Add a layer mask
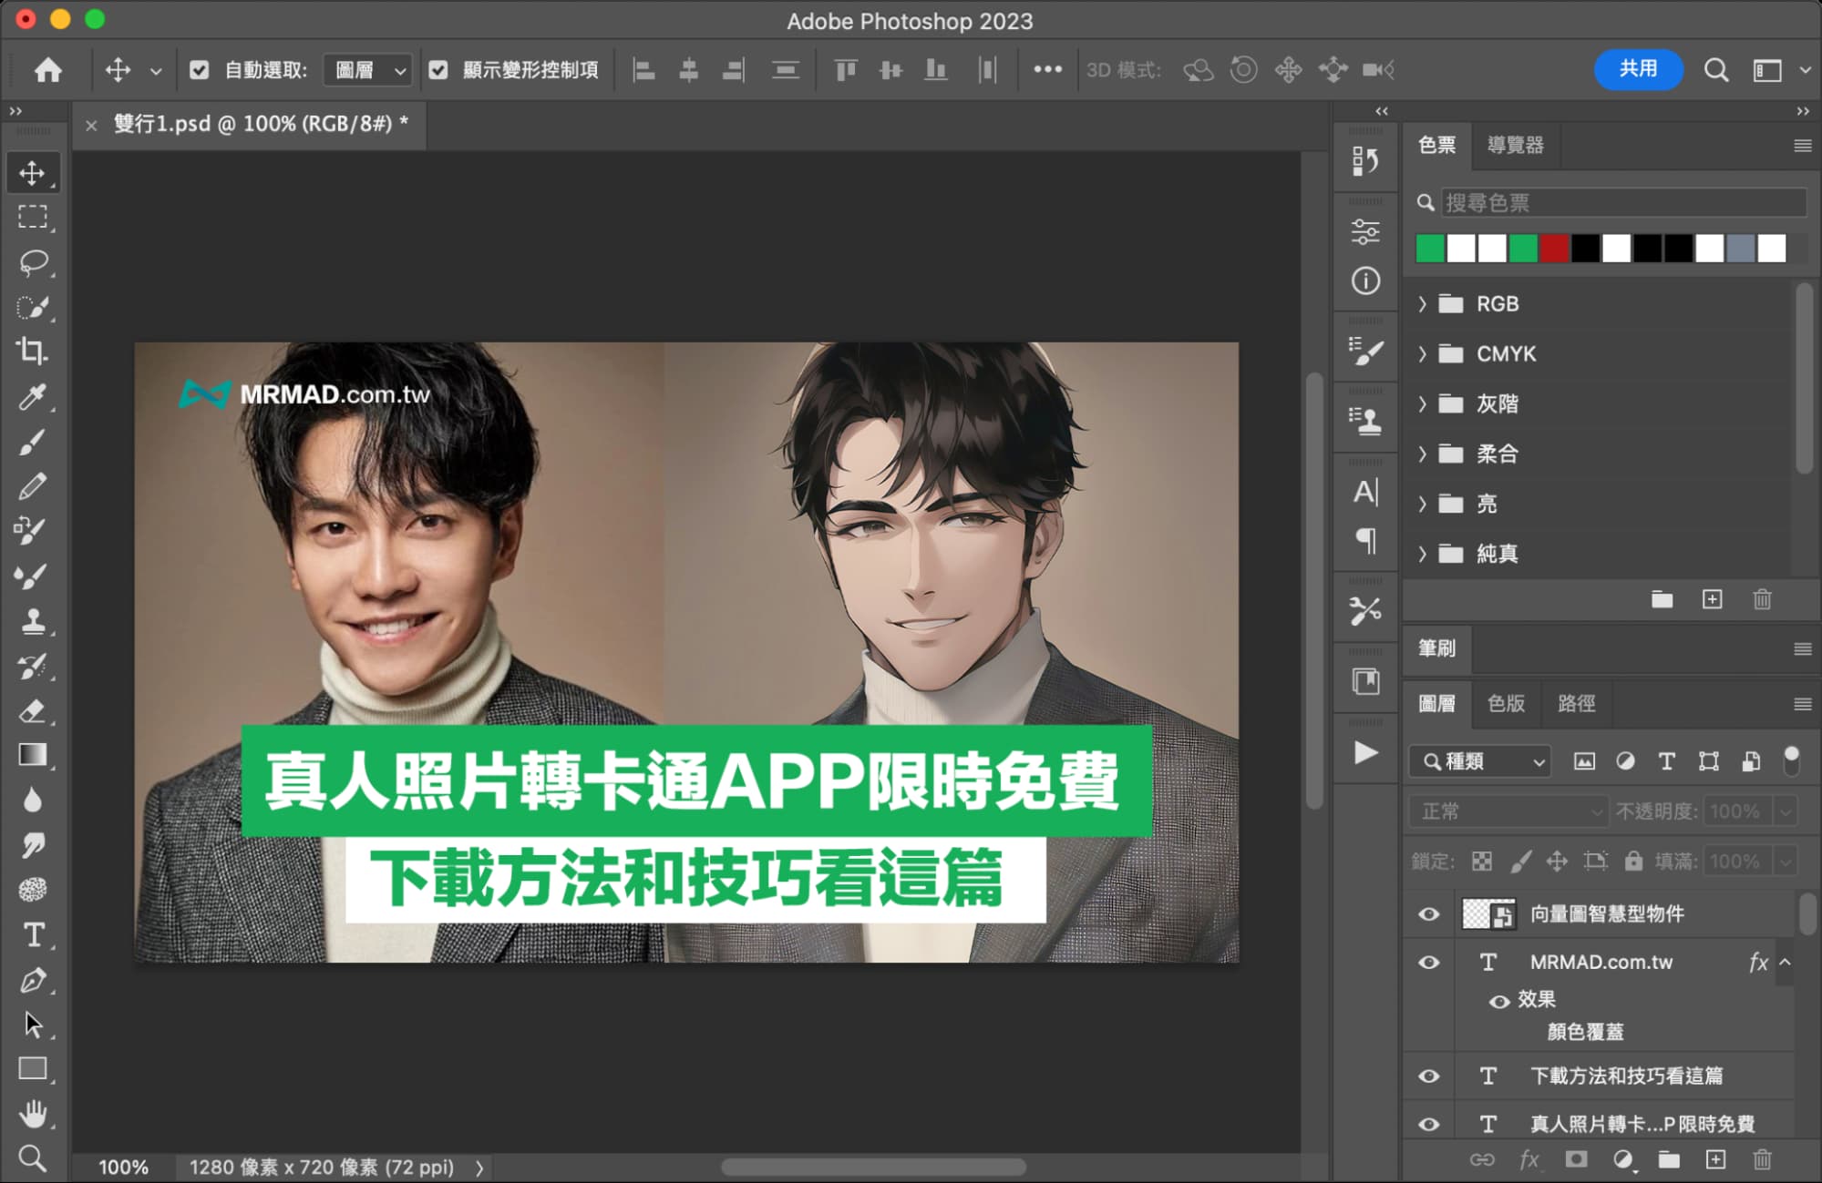 click(x=1576, y=1159)
